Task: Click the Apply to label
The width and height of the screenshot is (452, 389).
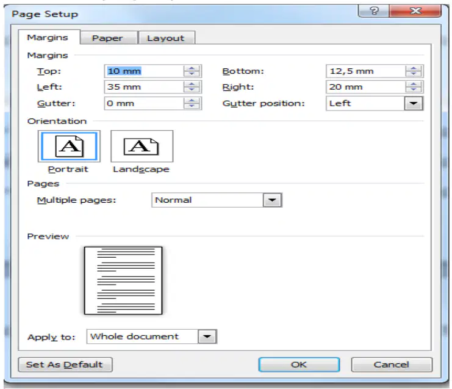Action: 51,337
